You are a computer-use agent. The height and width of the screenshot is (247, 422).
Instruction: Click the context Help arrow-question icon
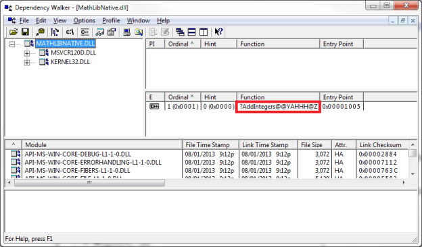pos(218,32)
